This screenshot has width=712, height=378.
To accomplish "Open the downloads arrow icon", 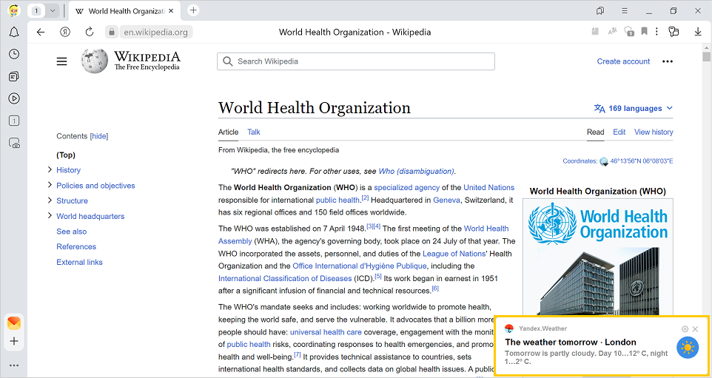I will pyautogui.click(x=698, y=32).
